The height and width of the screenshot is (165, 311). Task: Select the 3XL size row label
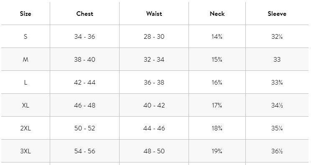(25, 151)
